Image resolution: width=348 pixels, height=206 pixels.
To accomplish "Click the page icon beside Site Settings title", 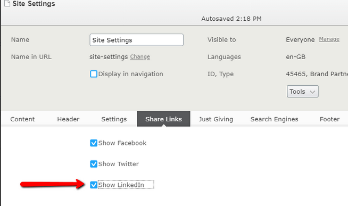I will 7,3.
